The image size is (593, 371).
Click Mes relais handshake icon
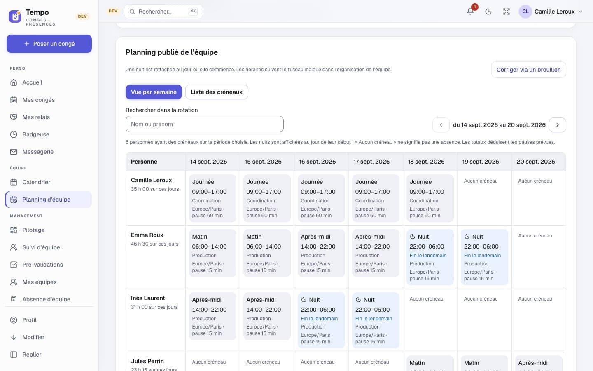[x=14, y=117]
